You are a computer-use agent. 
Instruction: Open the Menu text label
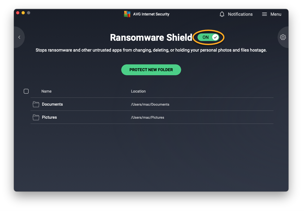(276, 14)
